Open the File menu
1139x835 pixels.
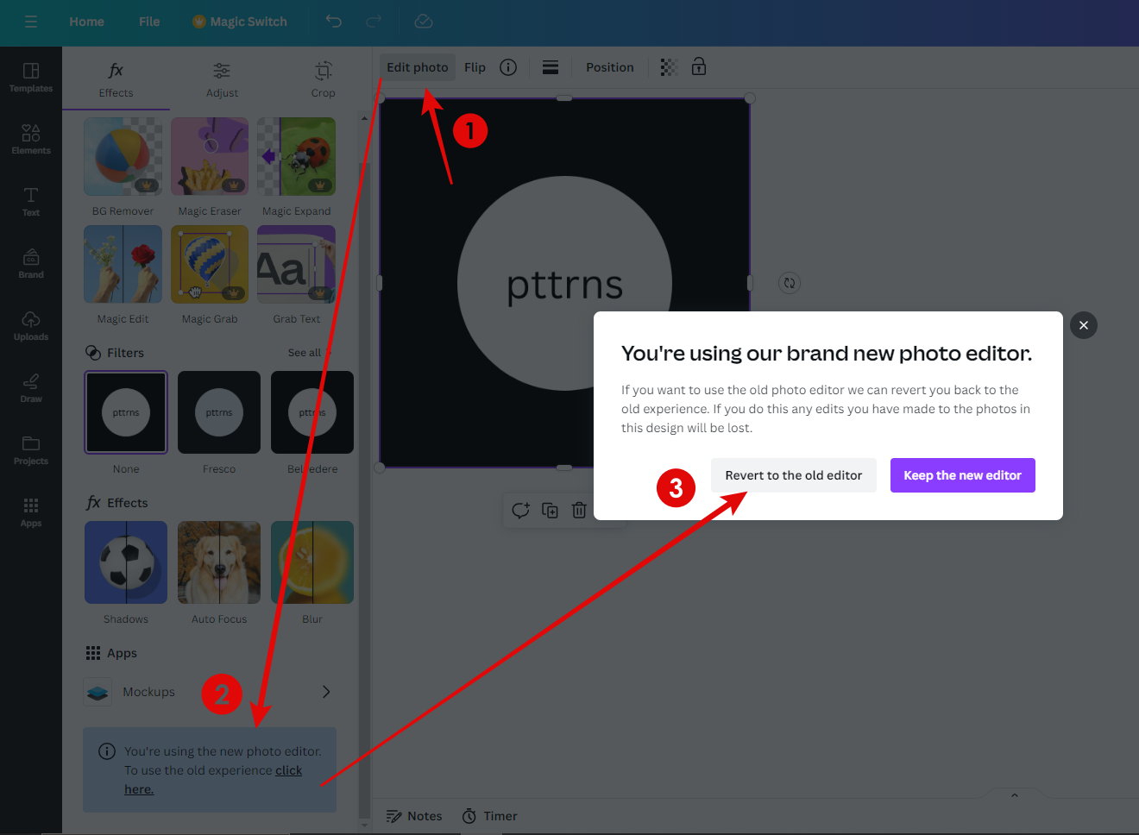point(149,22)
